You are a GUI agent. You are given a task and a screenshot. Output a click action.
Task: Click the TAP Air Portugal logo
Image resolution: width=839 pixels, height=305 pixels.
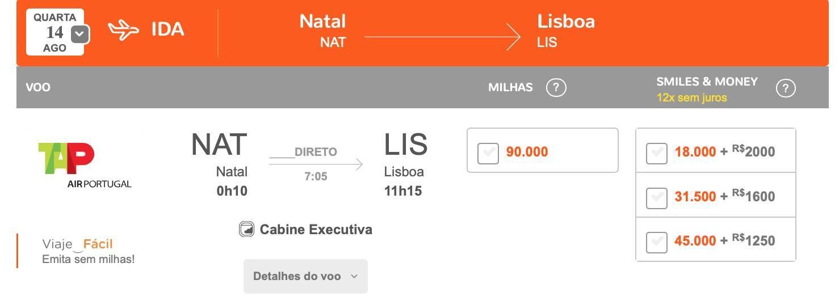85,165
